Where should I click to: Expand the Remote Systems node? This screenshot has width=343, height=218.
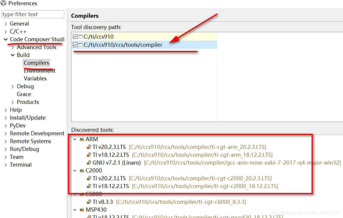(x=6, y=141)
